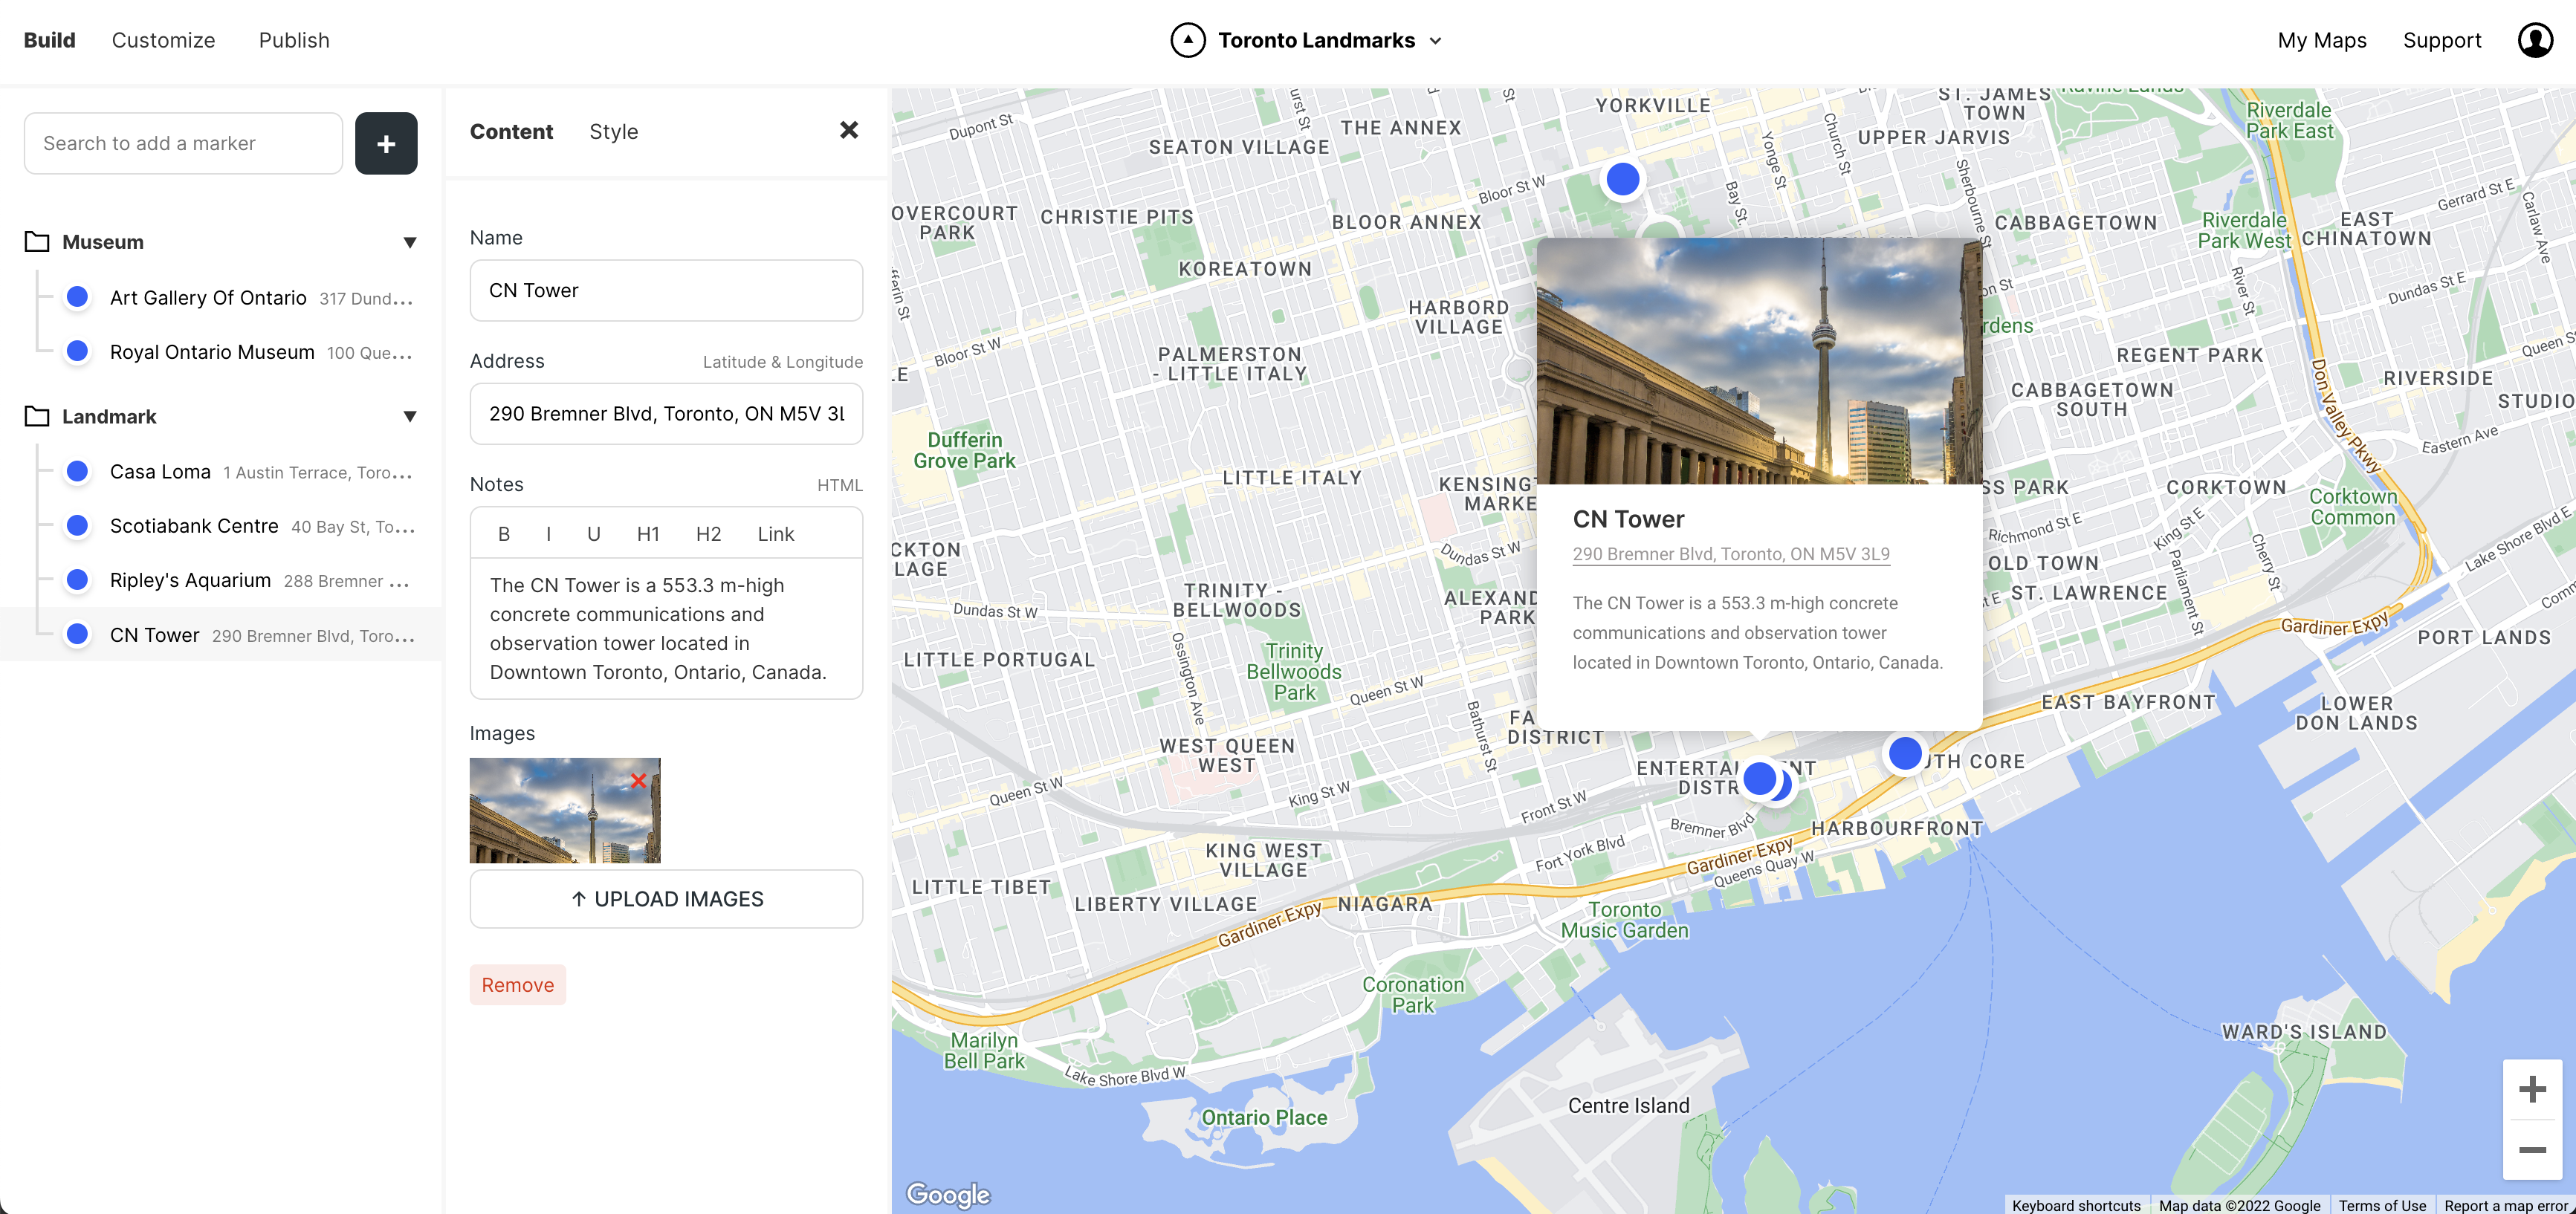
Task: Switch to the Customize tab
Action: click(x=163, y=40)
